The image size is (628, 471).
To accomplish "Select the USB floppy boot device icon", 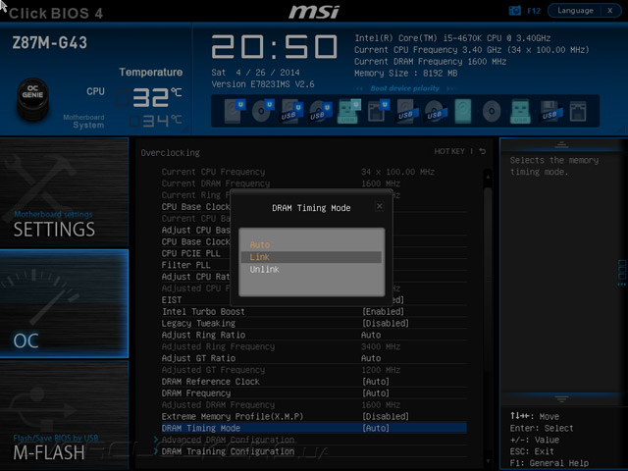I will 549,111.
